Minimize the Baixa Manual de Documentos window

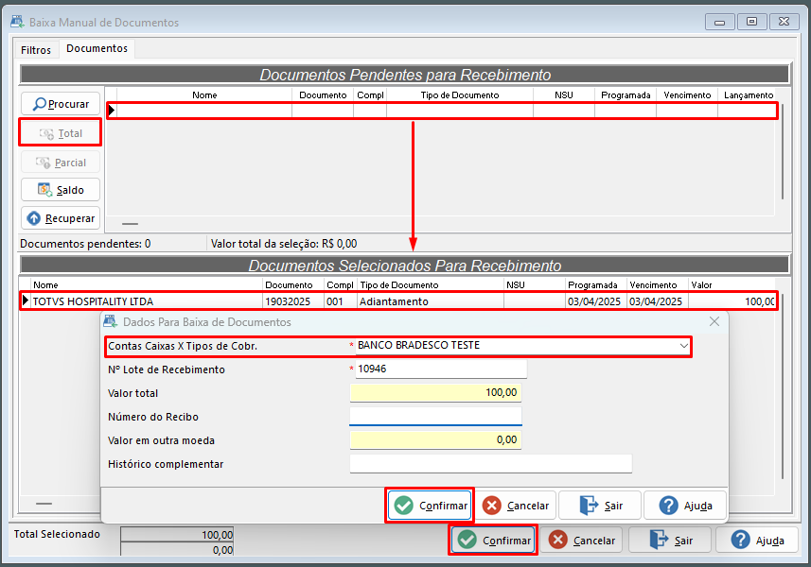[x=719, y=22]
